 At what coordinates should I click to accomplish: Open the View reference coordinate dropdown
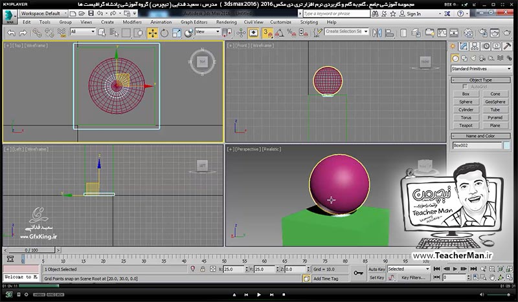[x=208, y=32]
